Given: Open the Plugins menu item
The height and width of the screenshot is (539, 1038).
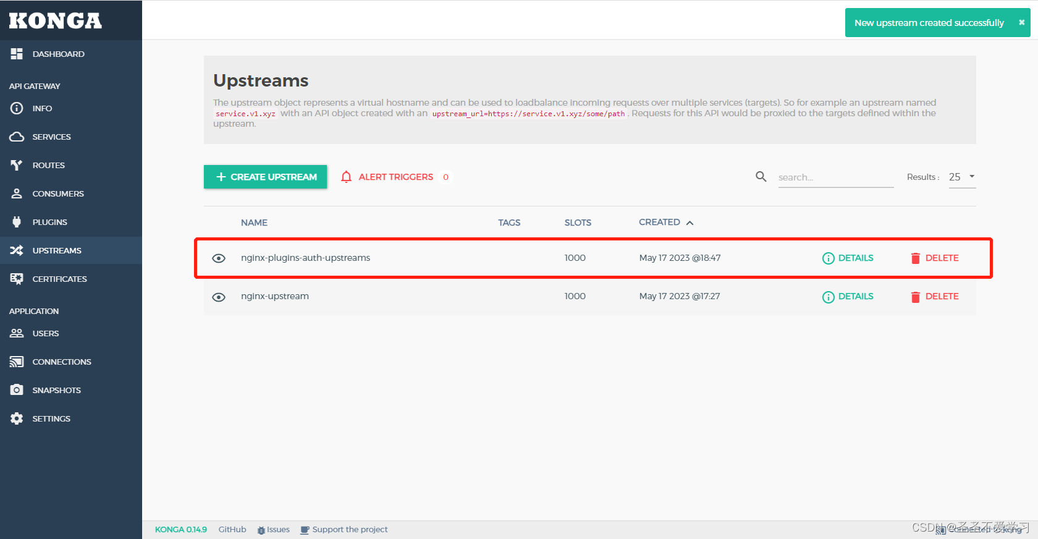Looking at the screenshot, I should point(71,222).
